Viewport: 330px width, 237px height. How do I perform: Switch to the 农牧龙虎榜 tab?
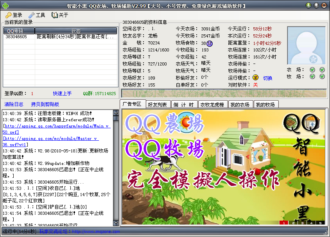click(213, 104)
